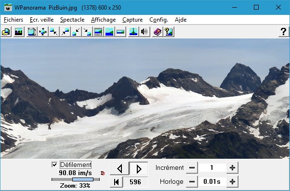The height and width of the screenshot is (191, 290).
Task: Open the Config. menu
Action: pos(158,20)
